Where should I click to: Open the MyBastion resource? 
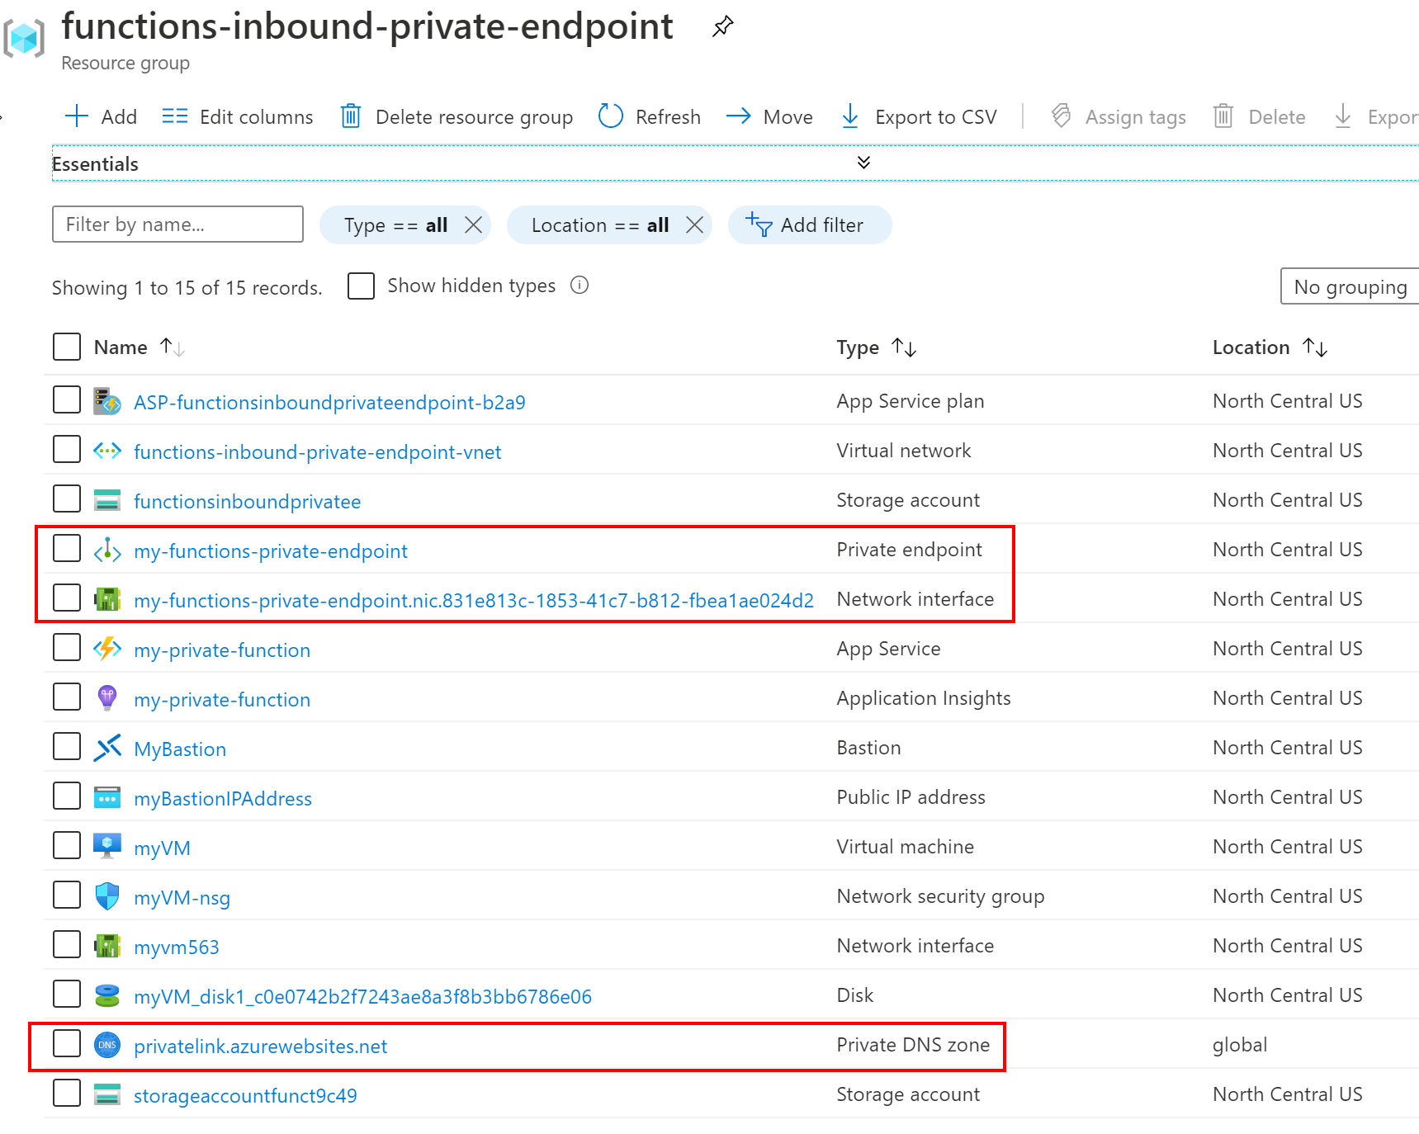coord(180,749)
